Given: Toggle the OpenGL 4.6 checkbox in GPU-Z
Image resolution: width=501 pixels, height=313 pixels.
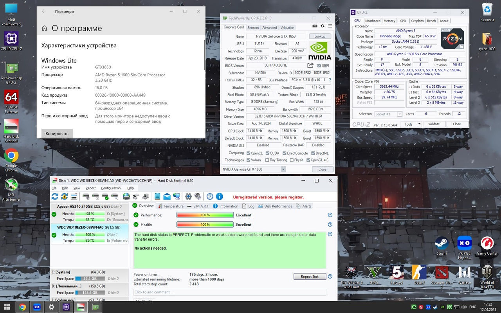Looking at the screenshot, I should (x=308, y=160).
